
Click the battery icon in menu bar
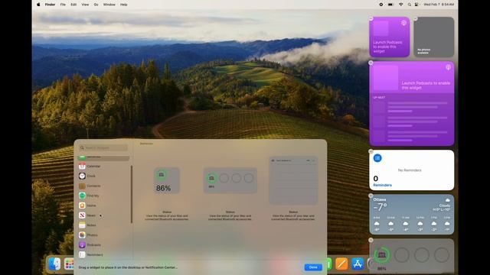390,5
